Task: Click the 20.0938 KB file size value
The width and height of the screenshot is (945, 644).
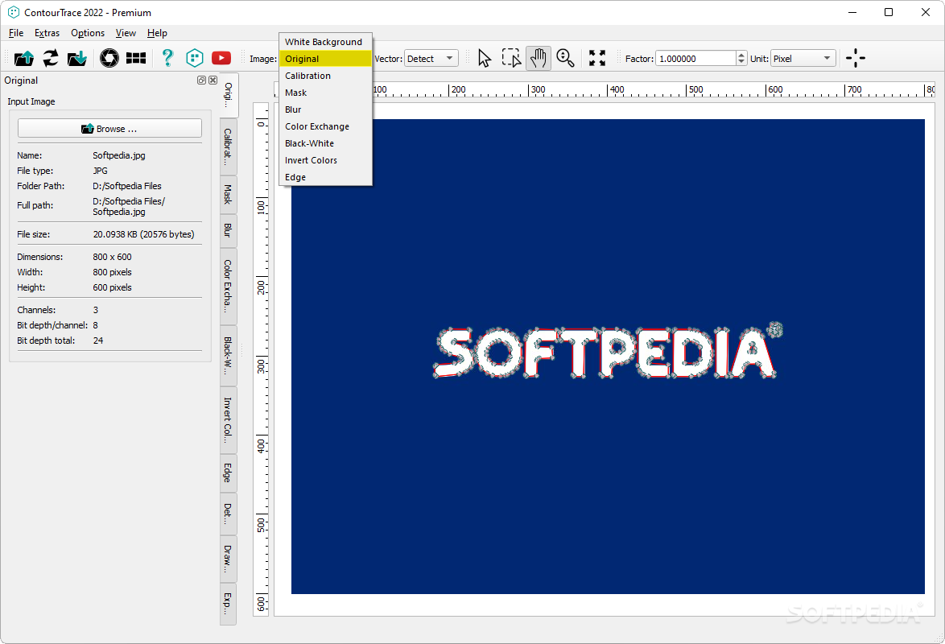Action: click(x=143, y=234)
